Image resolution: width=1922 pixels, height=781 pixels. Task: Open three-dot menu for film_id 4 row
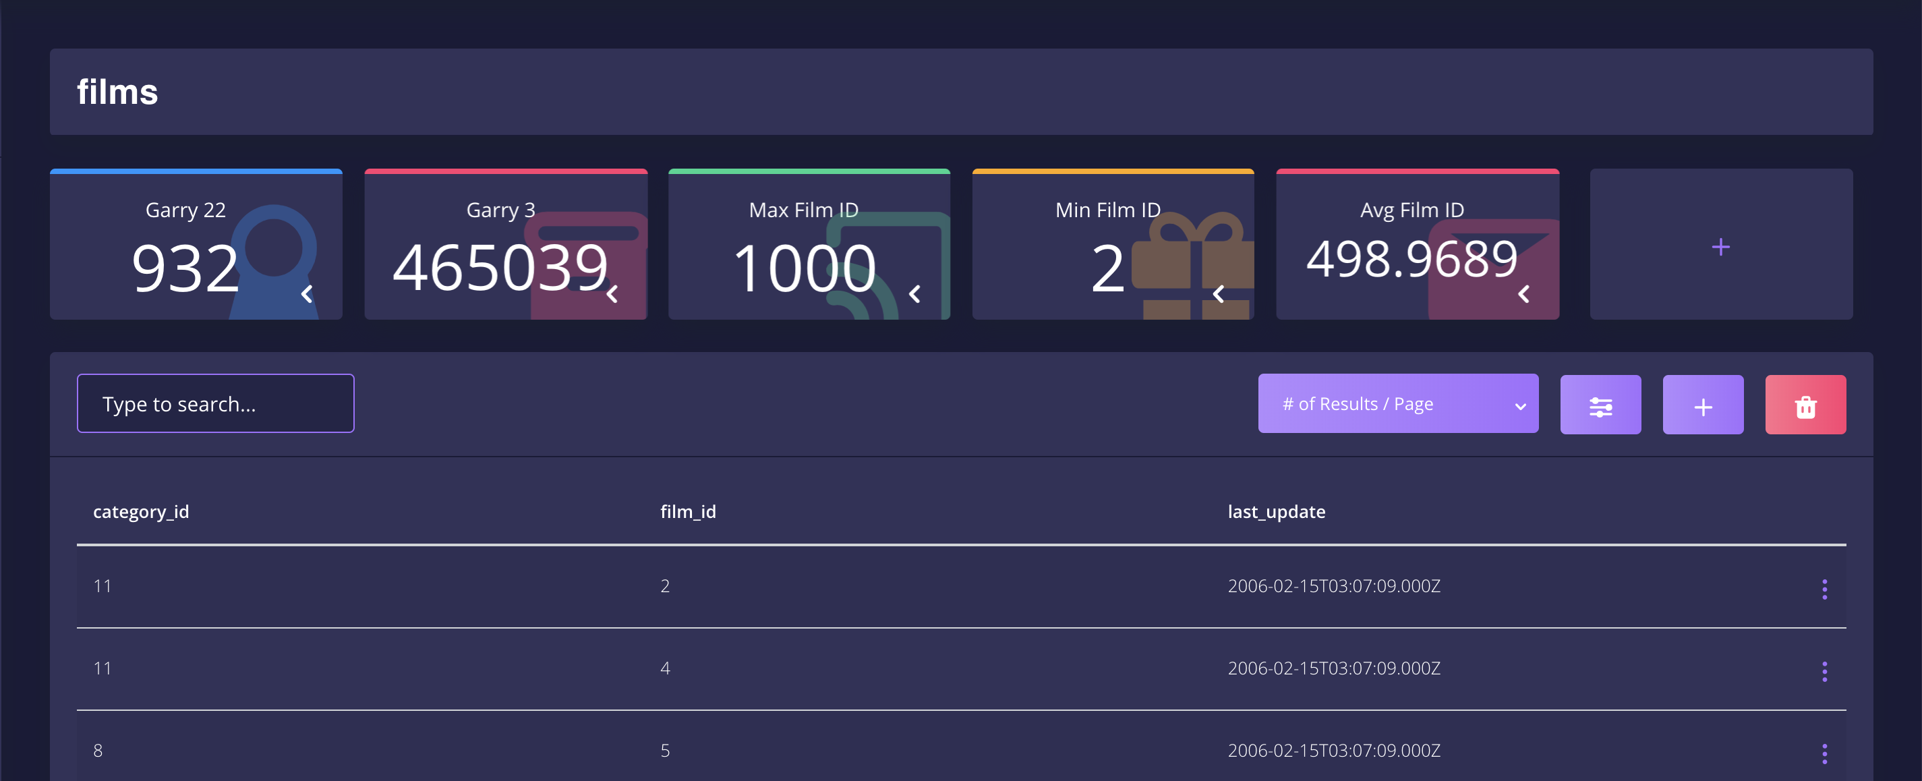1824,670
